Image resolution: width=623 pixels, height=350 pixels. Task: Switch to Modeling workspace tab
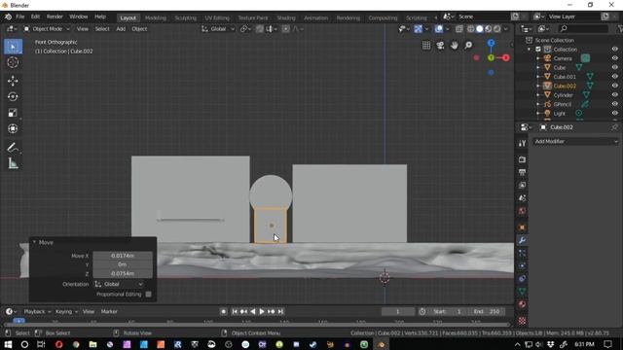[x=156, y=17]
